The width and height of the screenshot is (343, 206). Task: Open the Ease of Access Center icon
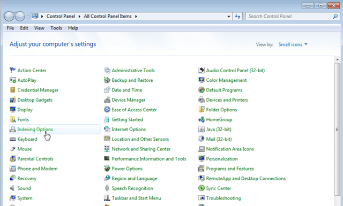pyautogui.click(x=107, y=110)
